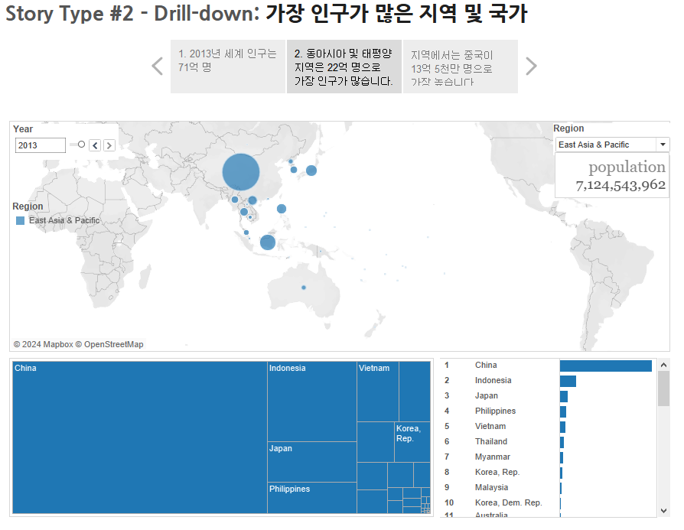
Task: Select the Indonesia treemap tile
Action: tap(312, 402)
